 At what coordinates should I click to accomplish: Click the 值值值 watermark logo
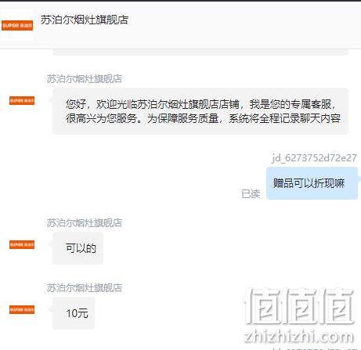tap(299, 306)
